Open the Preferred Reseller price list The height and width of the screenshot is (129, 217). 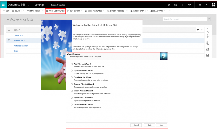tap(21, 46)
